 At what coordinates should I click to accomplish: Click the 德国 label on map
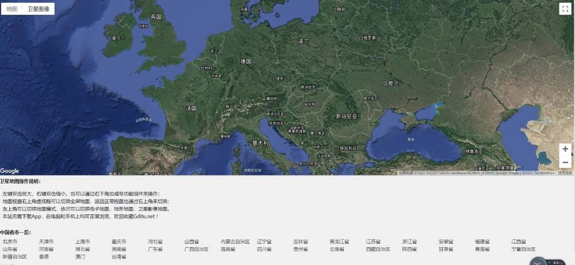[x=246, y=61]
